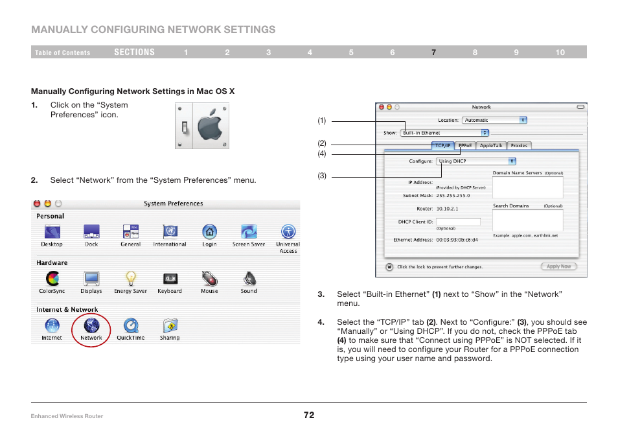Open the Configure dropdown set to Using DHCP
Screen dimensions: 618x433
(475, 161)
